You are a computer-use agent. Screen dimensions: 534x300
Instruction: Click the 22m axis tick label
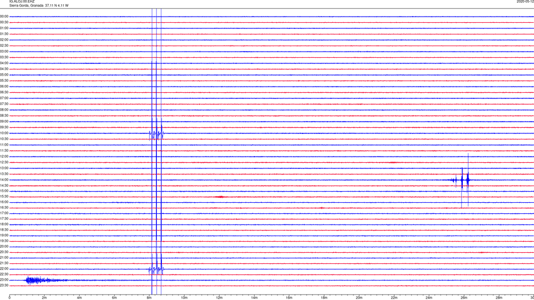click(x=394, y=298)
